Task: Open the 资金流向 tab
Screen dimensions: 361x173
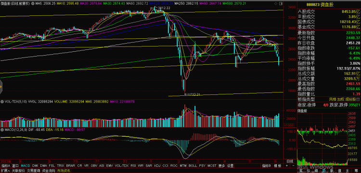Action: [48, 170]
